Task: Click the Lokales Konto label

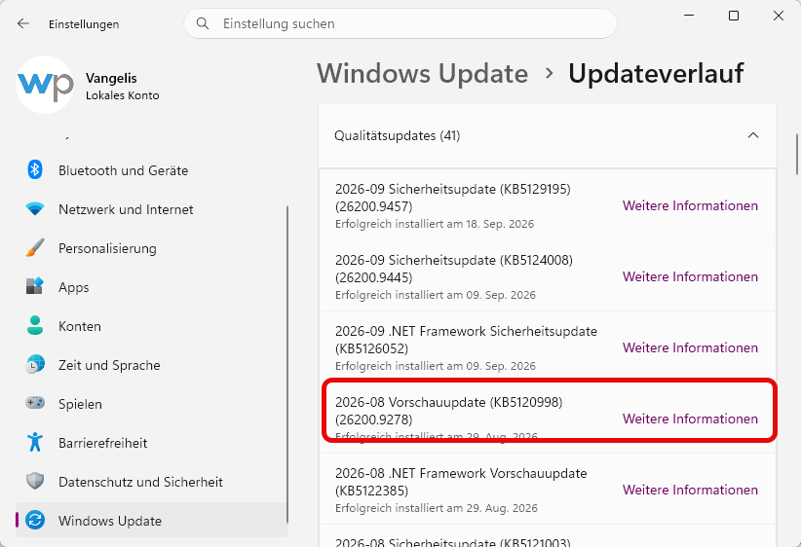Action: point(122,95)
